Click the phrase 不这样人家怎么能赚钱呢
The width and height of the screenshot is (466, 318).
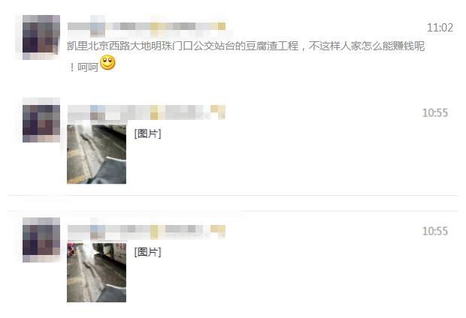[x=367, y=46]
